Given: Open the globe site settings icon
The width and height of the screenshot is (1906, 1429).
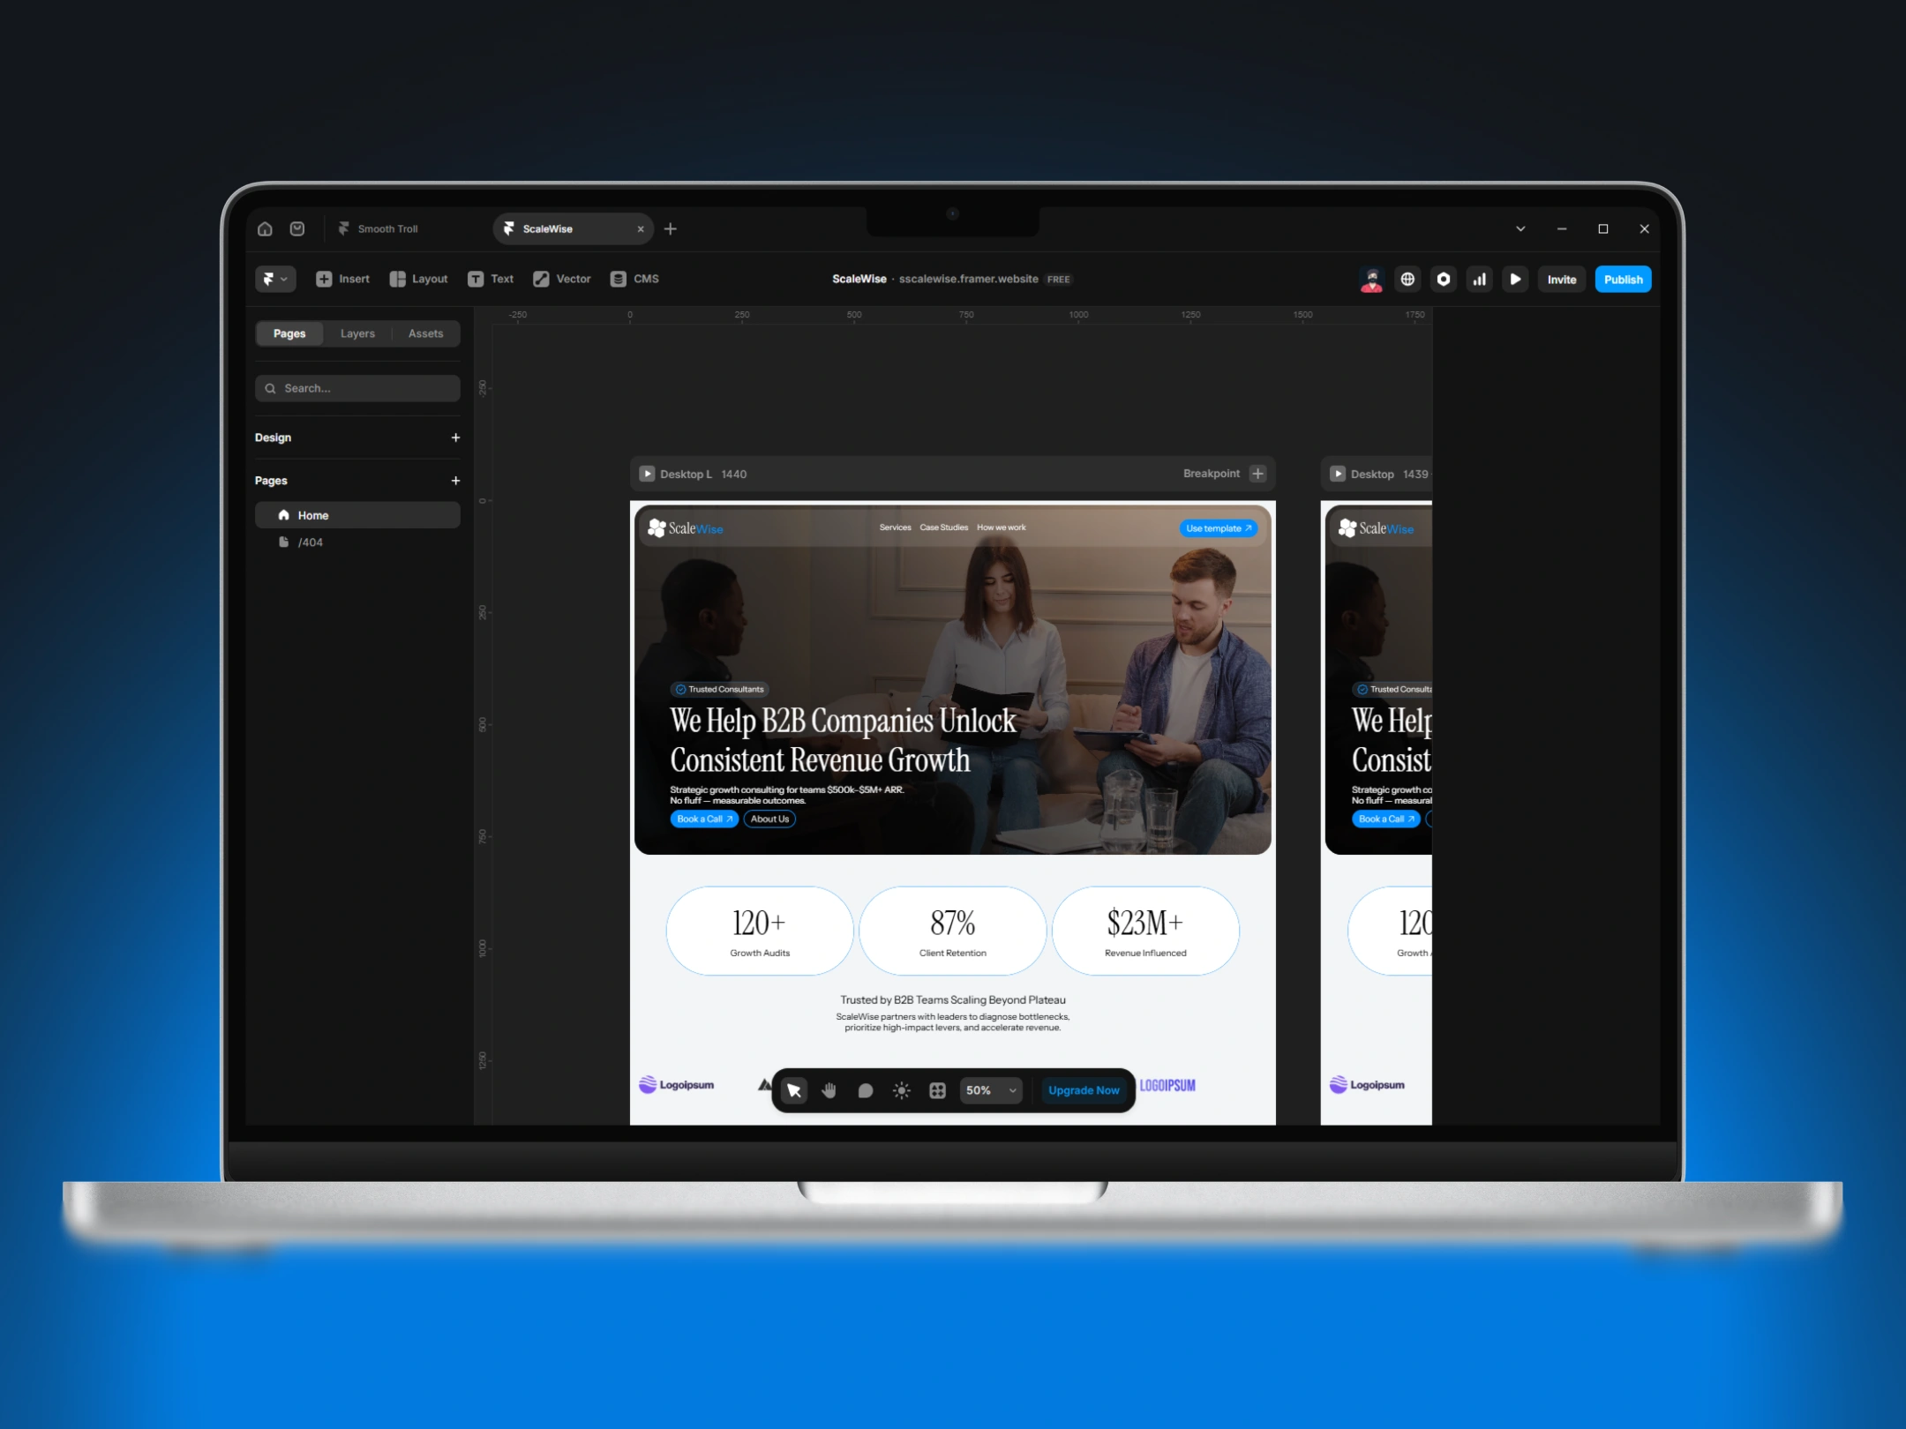Looking at the screenshot, I should point(1407,279).
